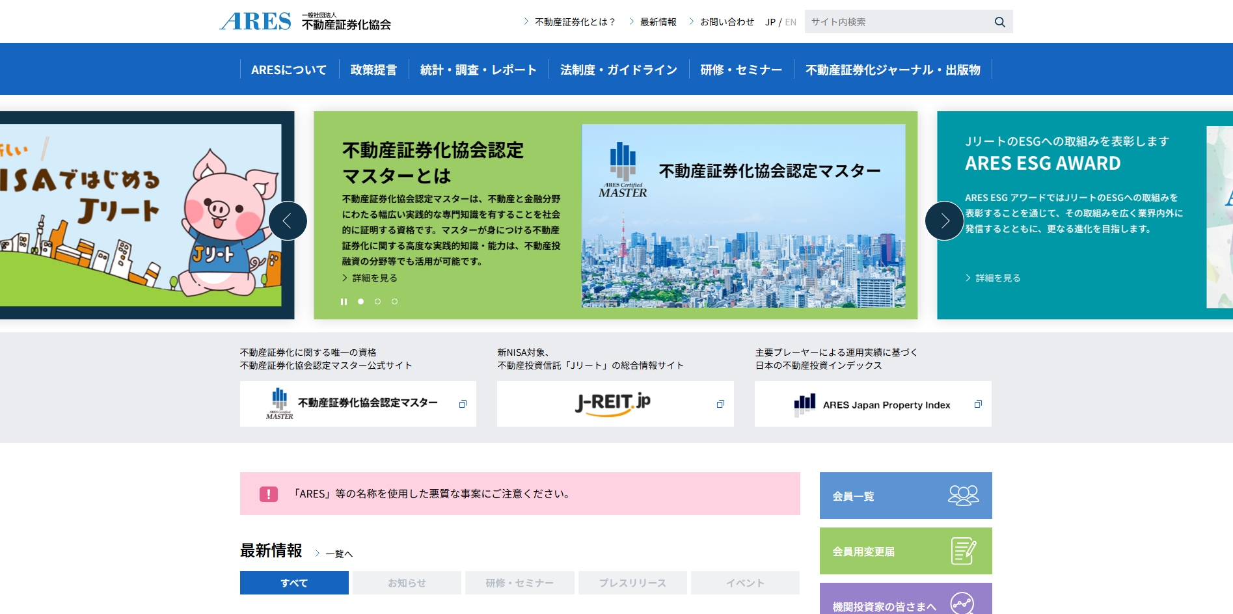Viewport: 1233px width, 614px height.
Task: Click the ARES Japan Property Index bar logo
Action: [x=804, y=405]
